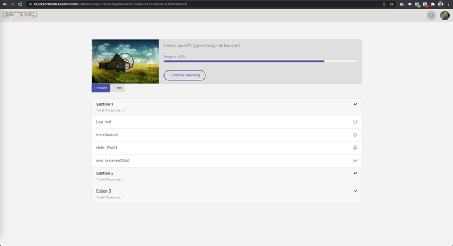This screenshot has height=246, width=453.
Task: Select the Content tab
Action: (x=101, y=88)
